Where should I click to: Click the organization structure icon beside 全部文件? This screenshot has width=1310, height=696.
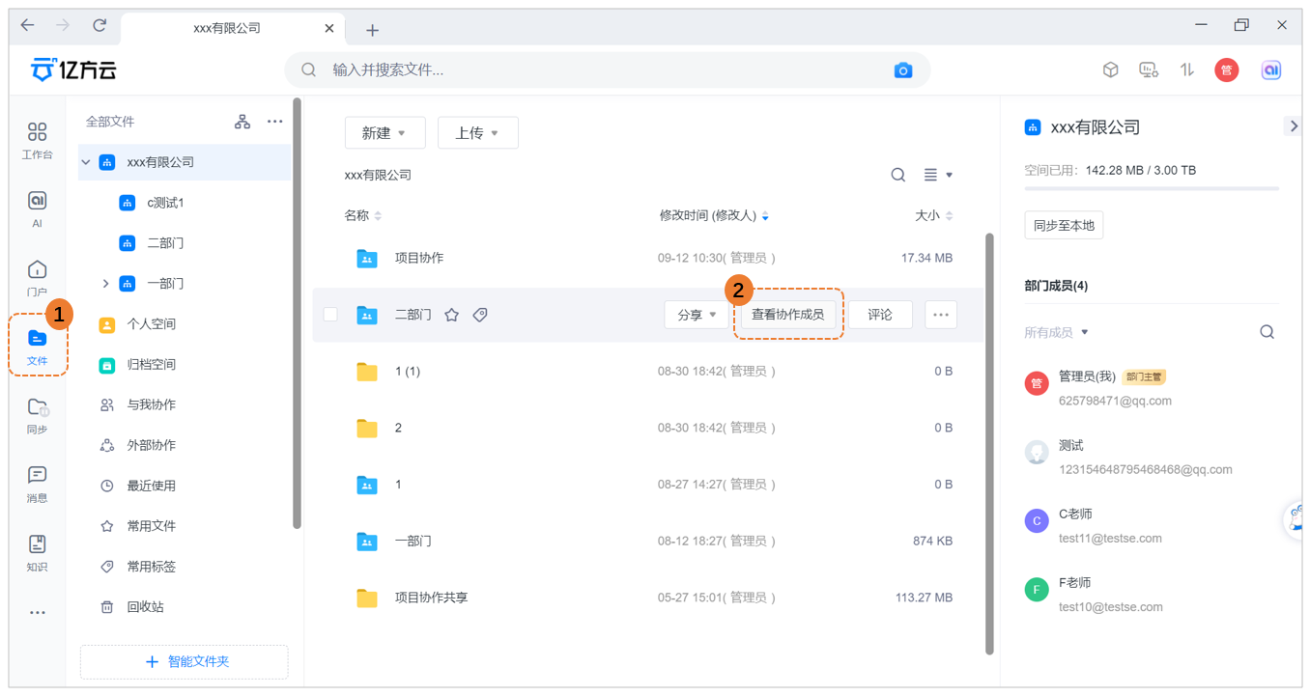click(x=242, y=122)
